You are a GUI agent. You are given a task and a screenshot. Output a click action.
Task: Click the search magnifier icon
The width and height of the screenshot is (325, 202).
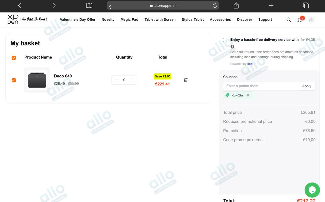pos(289,20)
